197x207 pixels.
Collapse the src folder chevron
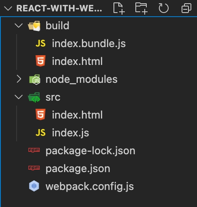click(x=19, y=97)
